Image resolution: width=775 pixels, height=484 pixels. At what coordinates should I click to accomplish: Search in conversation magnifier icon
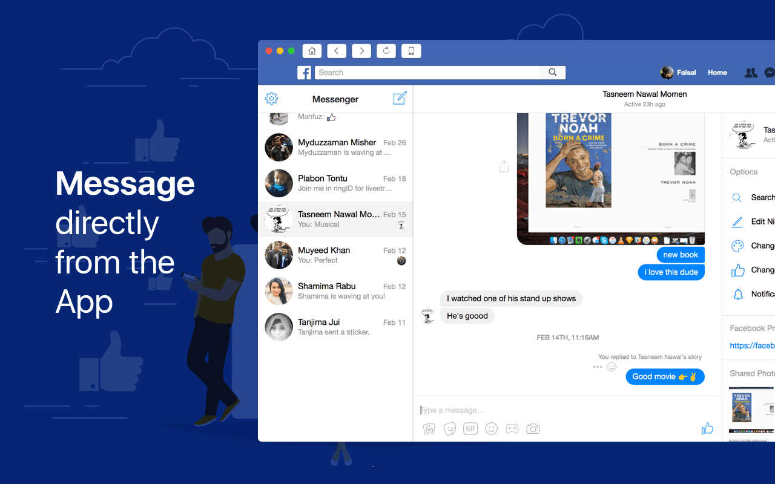pyautogui.click(x=737, y=198)
